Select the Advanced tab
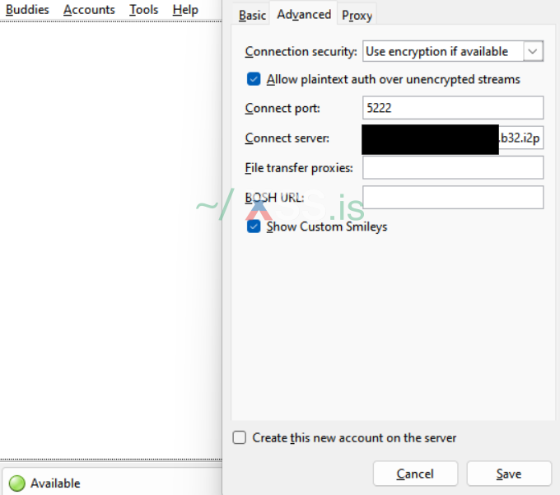This screenshot has height=495, width=560. tap(304, 14)
